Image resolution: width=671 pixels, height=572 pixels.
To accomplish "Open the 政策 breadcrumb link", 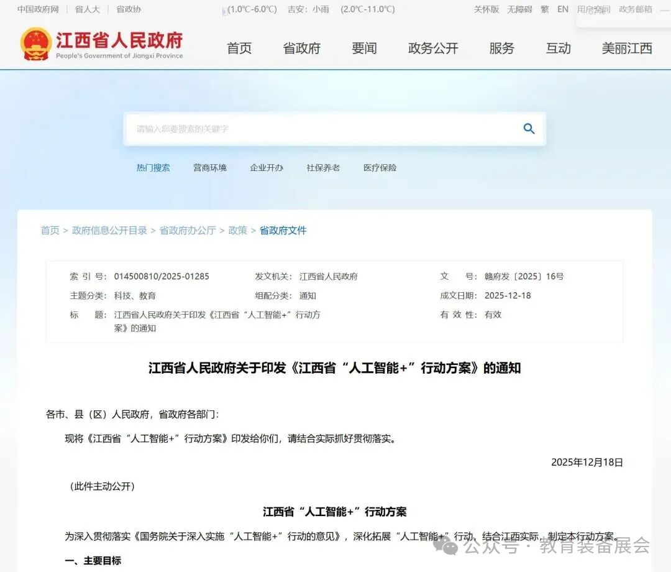I will click(237, 230).
